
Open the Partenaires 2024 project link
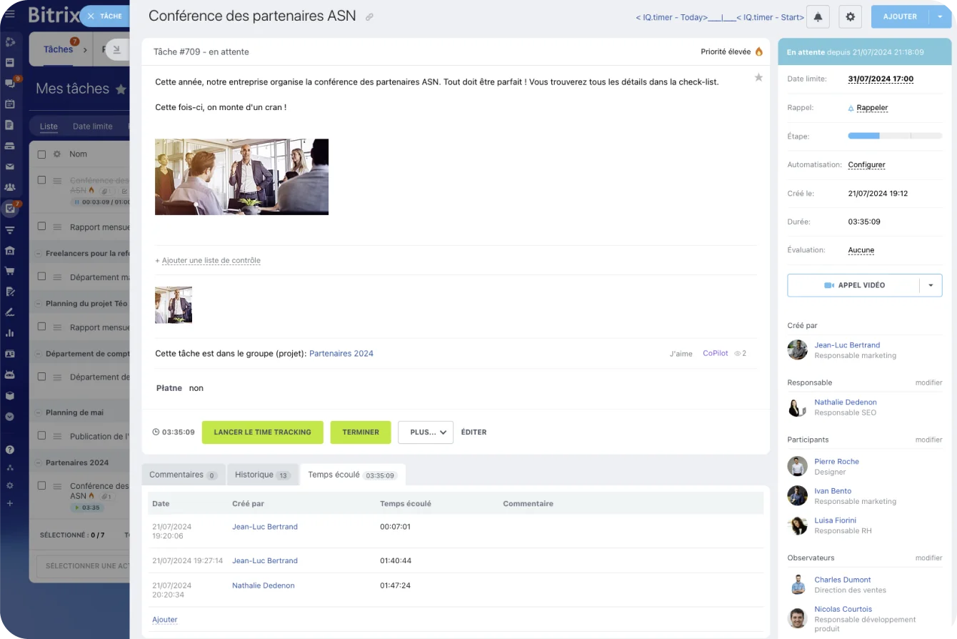(x=341, y=353)
